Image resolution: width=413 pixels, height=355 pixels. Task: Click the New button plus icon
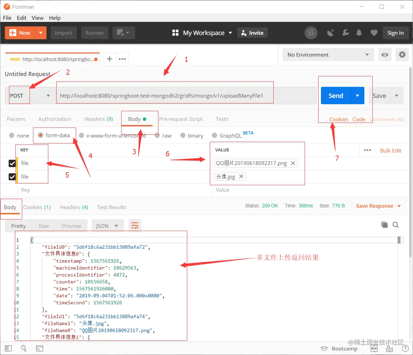click(13, 33)
